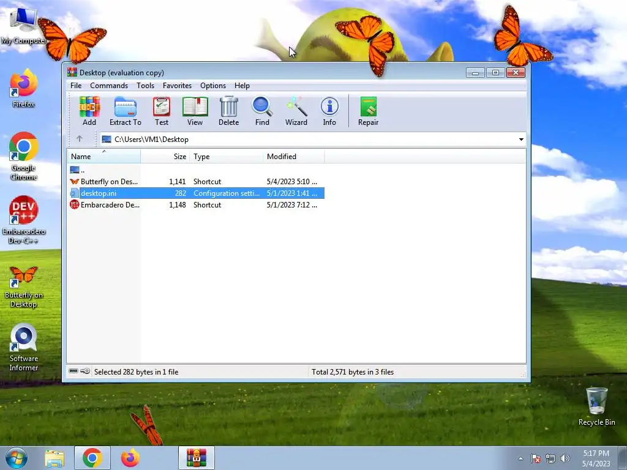The width and height of the screenshot is (627, 470).
Task: Open Embarcadero Dev-C++ desktop shortcut
Action: click(x=24, y=220)
